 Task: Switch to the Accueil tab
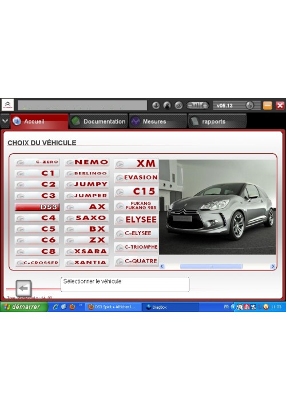(x=39, y=121)
